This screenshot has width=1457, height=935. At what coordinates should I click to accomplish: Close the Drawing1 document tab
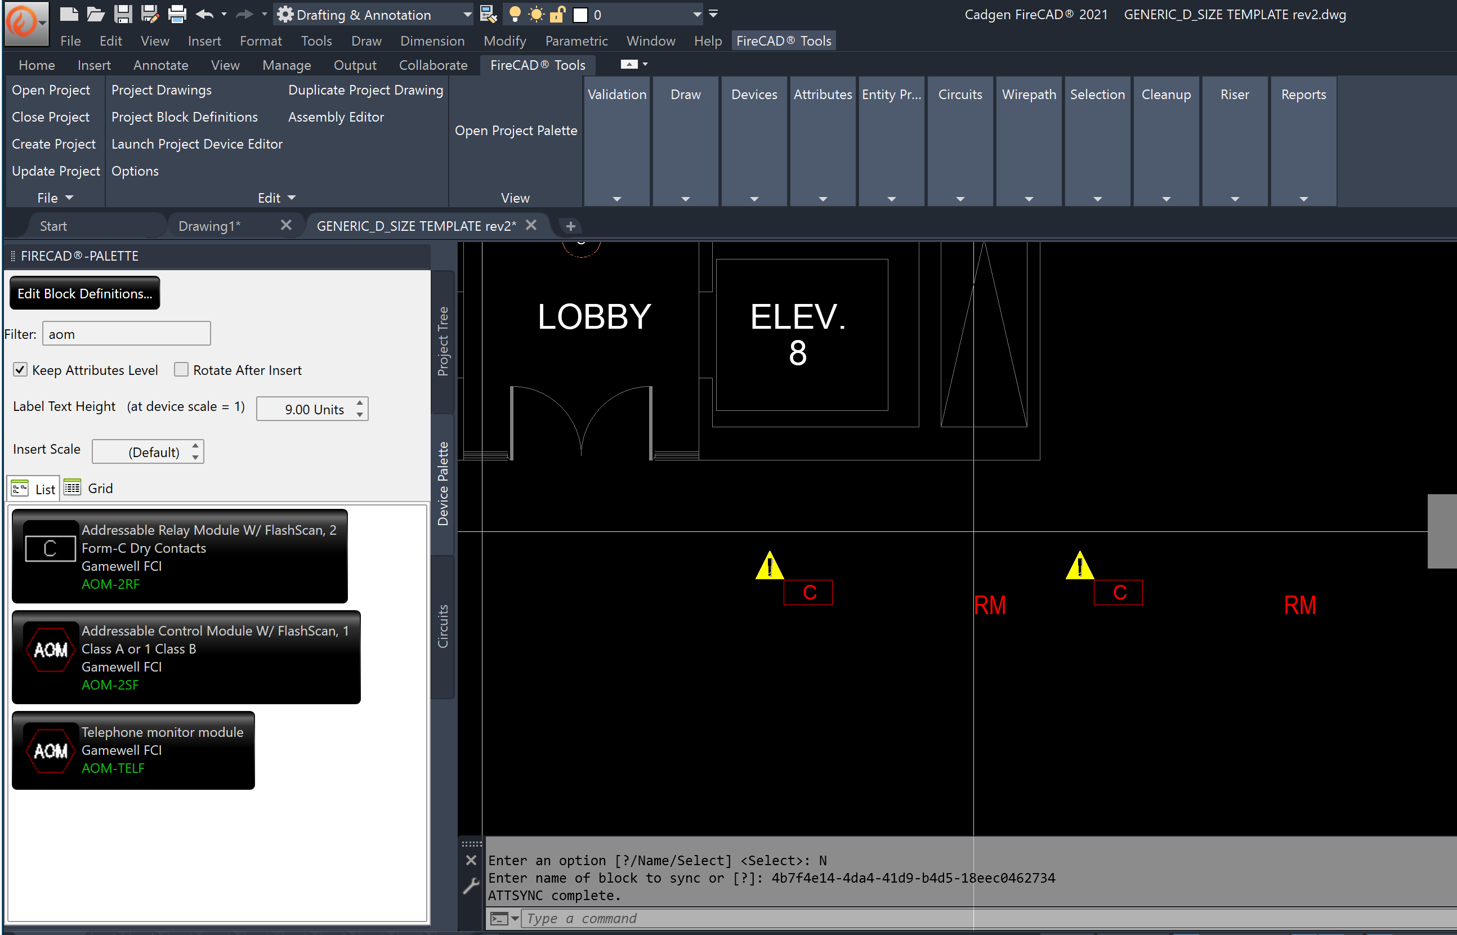[x=286, y=225]
